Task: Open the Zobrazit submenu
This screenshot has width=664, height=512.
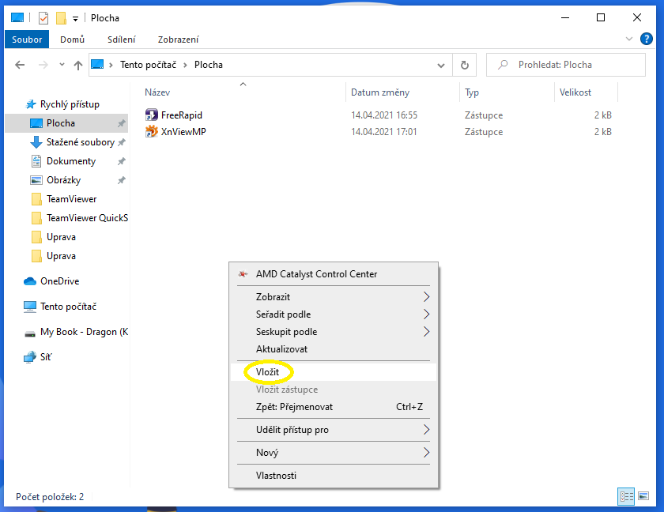Action: click(334, 297)
